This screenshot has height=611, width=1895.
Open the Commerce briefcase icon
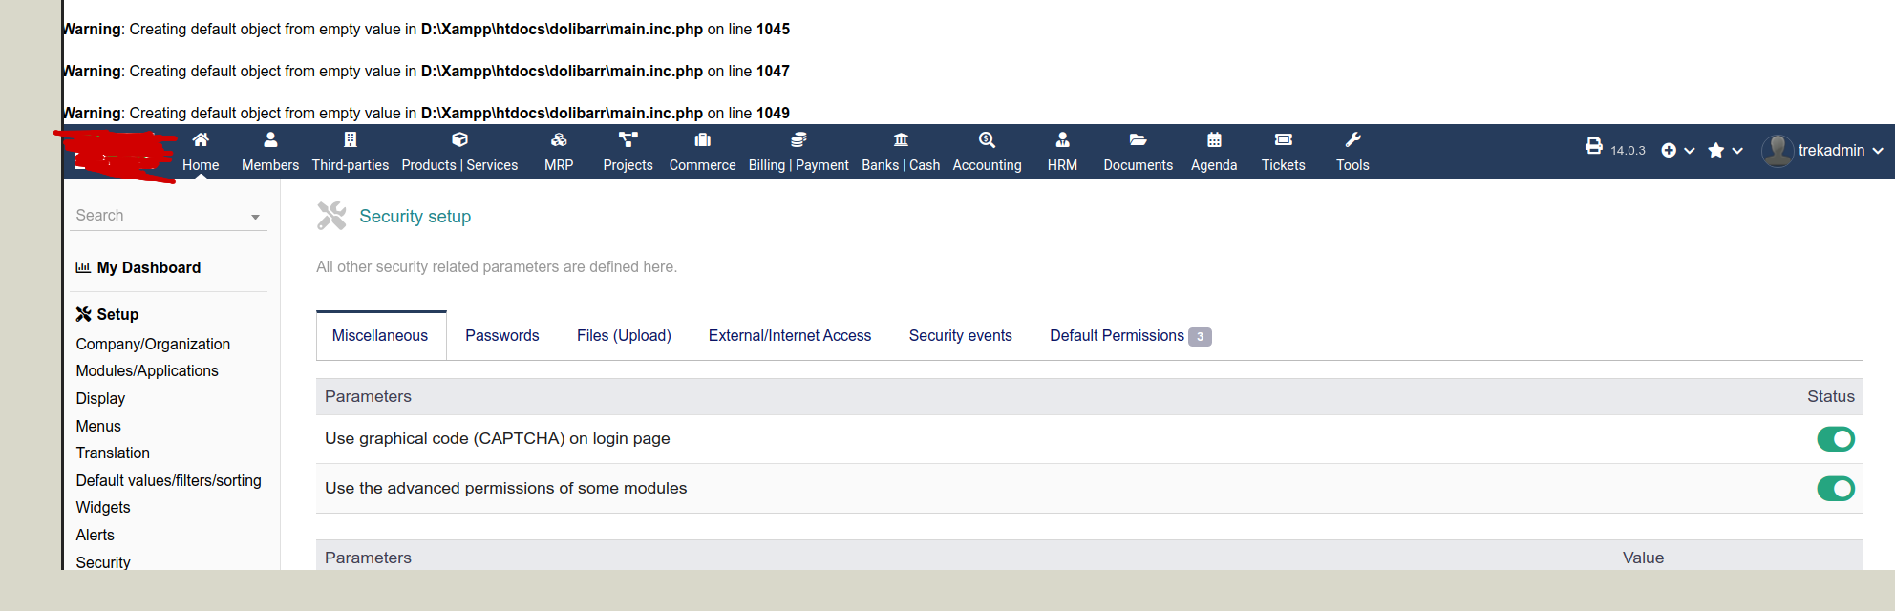click(x=703, y=139)
